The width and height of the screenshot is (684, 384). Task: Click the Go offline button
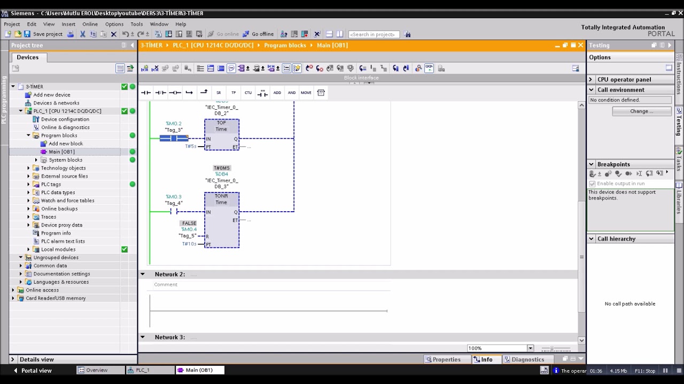[x=258, y=34]
